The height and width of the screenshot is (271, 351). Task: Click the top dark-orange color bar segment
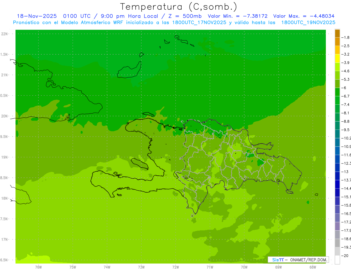click(337, 33)
